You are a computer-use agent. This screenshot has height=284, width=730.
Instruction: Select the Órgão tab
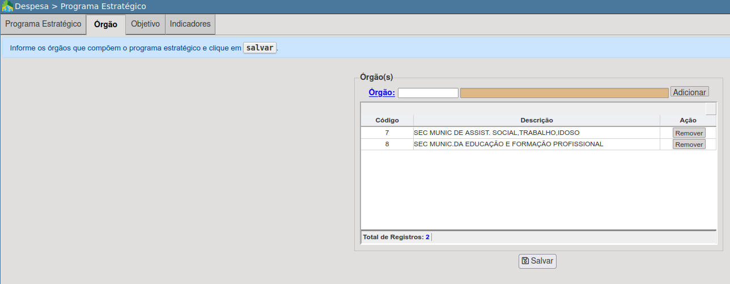105,24
